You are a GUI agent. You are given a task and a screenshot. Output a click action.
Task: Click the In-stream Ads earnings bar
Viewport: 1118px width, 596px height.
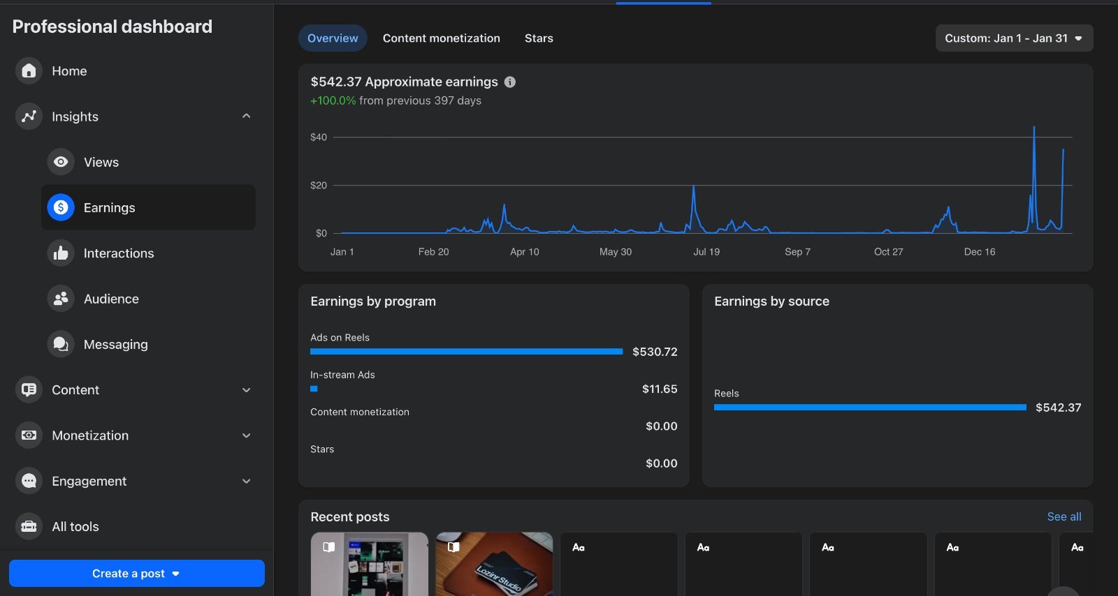314,389
